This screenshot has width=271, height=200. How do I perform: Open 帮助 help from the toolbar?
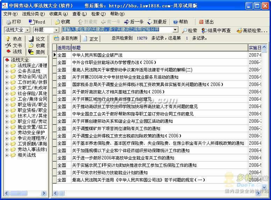[x=181, y=22]
